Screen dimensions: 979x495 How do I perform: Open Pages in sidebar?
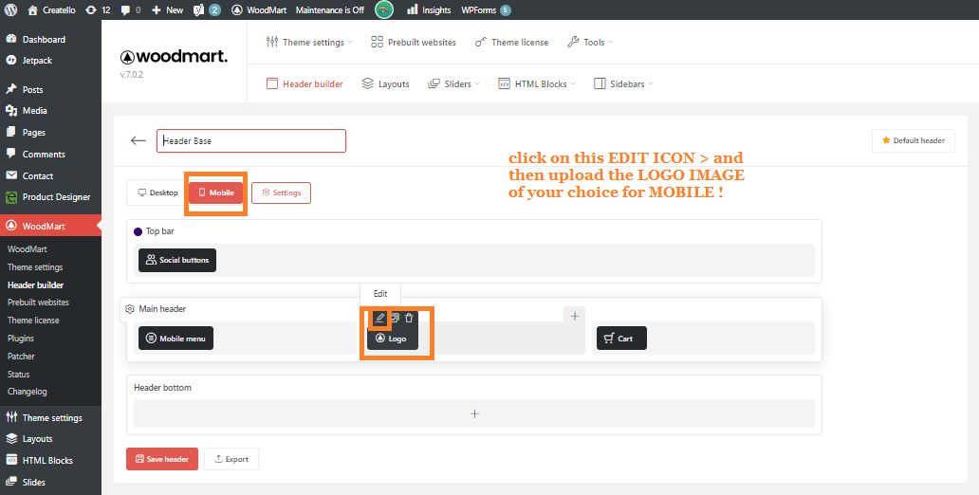[x=34, y=133]
